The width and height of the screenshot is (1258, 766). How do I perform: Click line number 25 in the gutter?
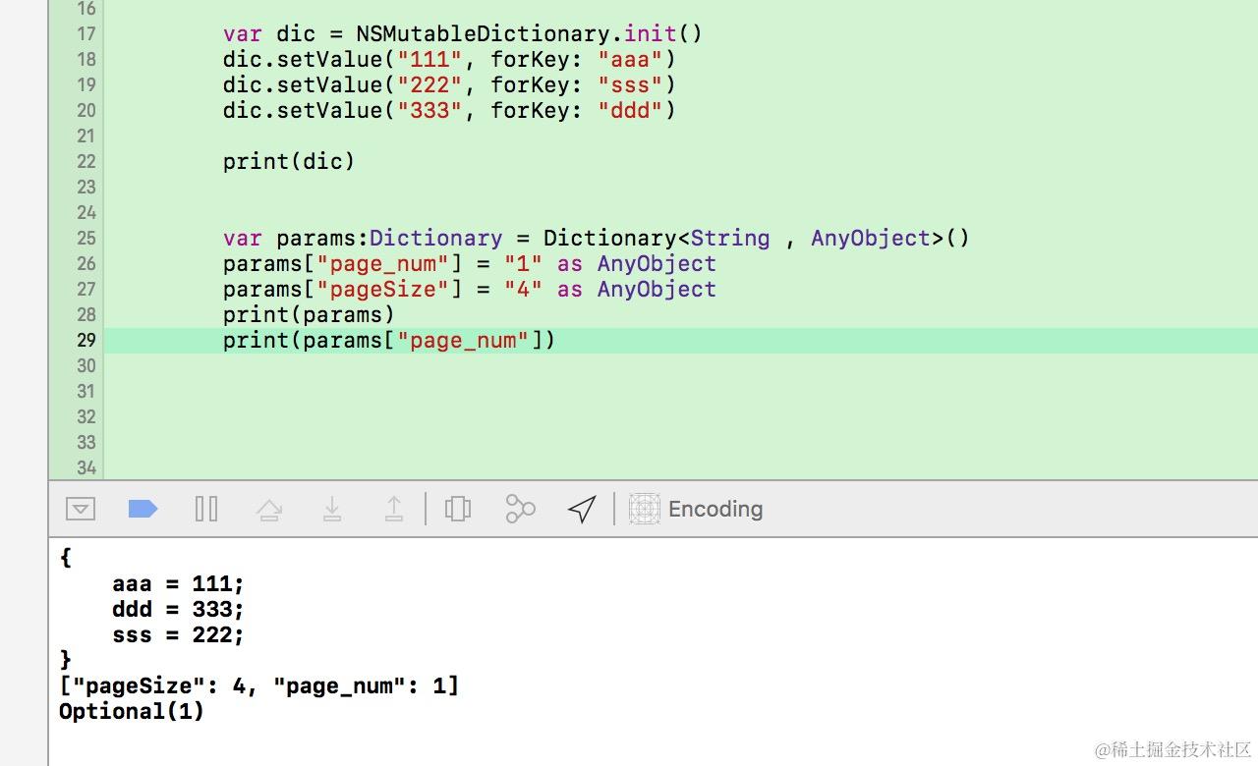pos(86,238)
